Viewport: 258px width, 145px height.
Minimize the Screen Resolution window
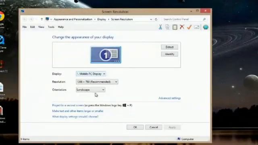pos(191,11)
